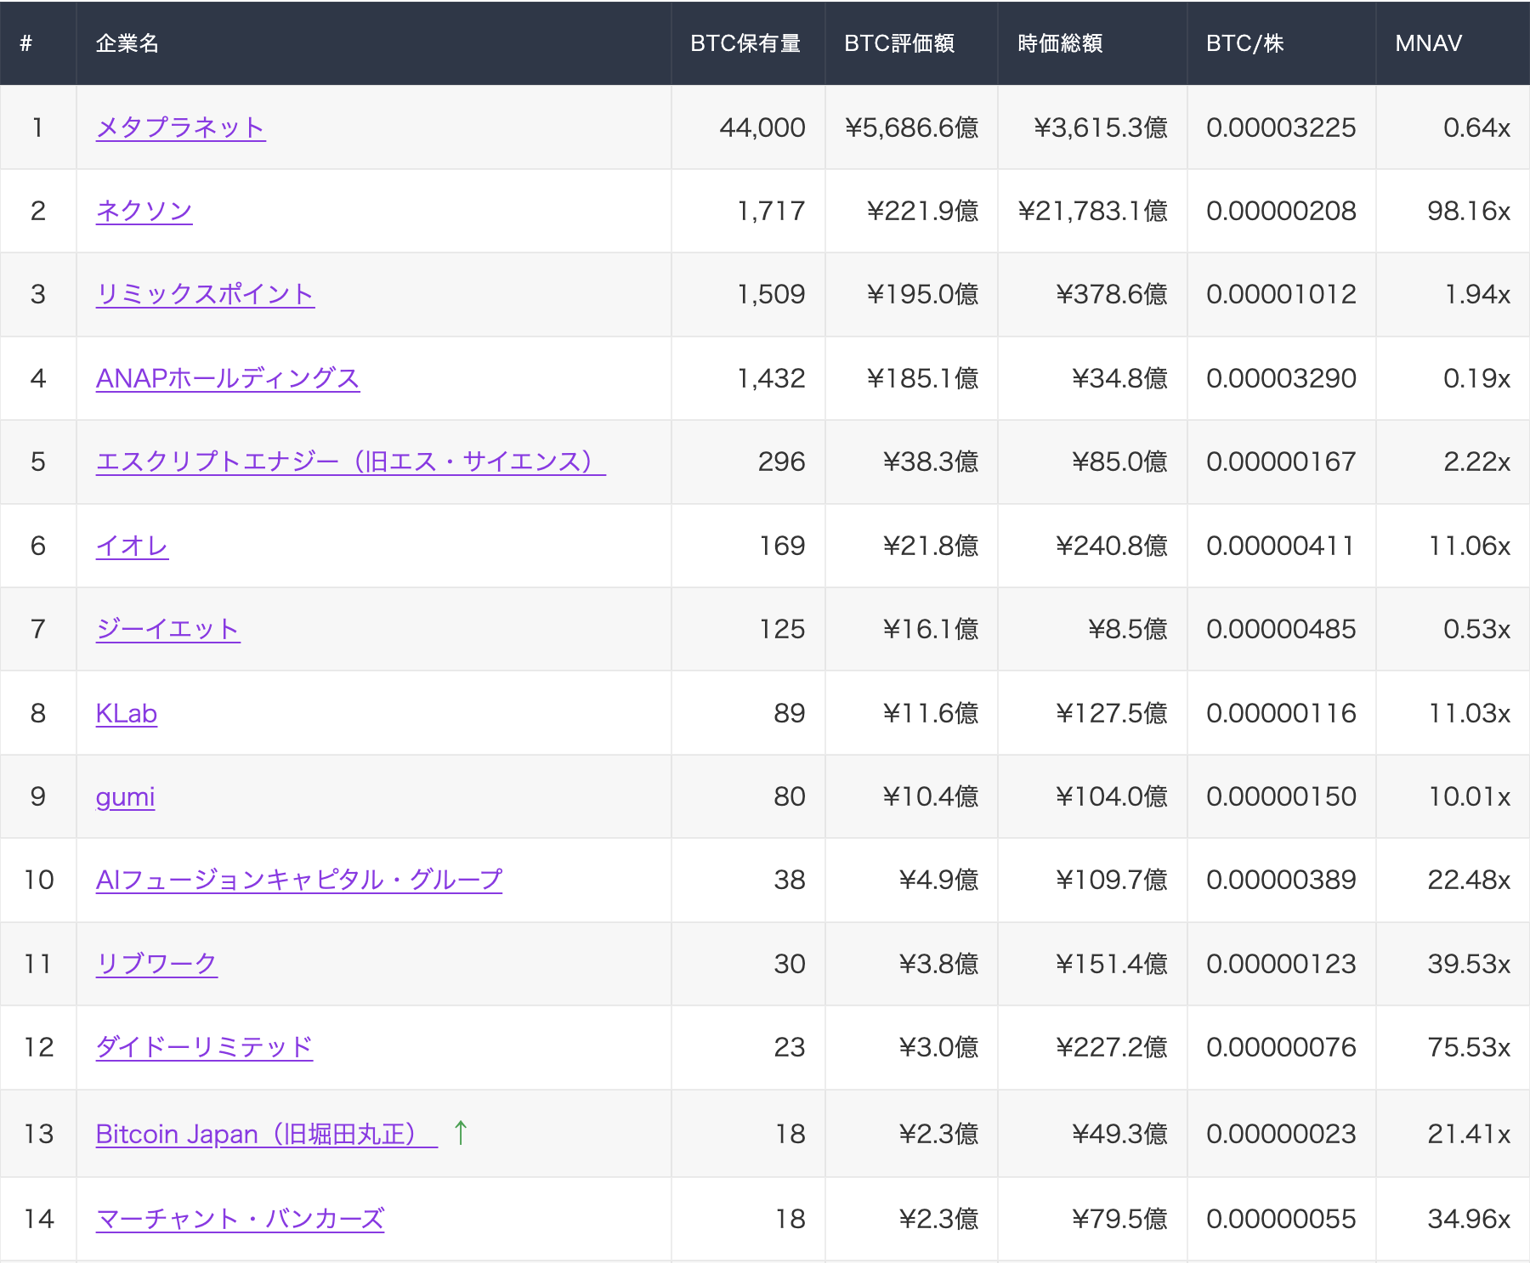Visit the エスクリプトエナジー（旧エス・サイエンス） link
The image size is (1530, 1263).
coord(350,462)
